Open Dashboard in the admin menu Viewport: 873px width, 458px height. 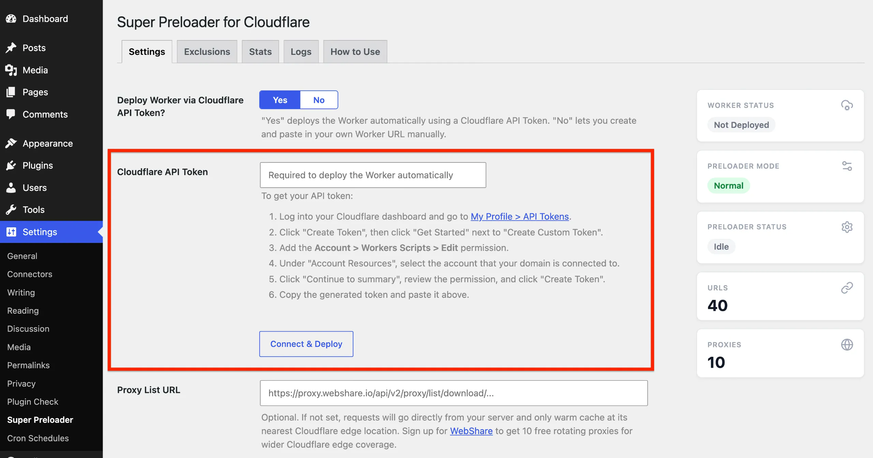coord(51,19)
